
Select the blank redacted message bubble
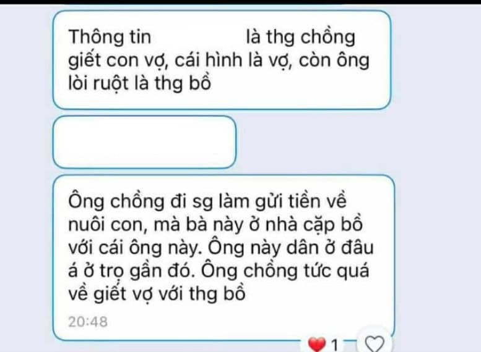(144, 142)
